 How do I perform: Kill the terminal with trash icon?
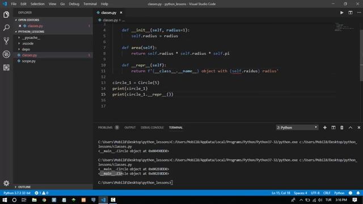pyautogui.click(x=341, y=127)
